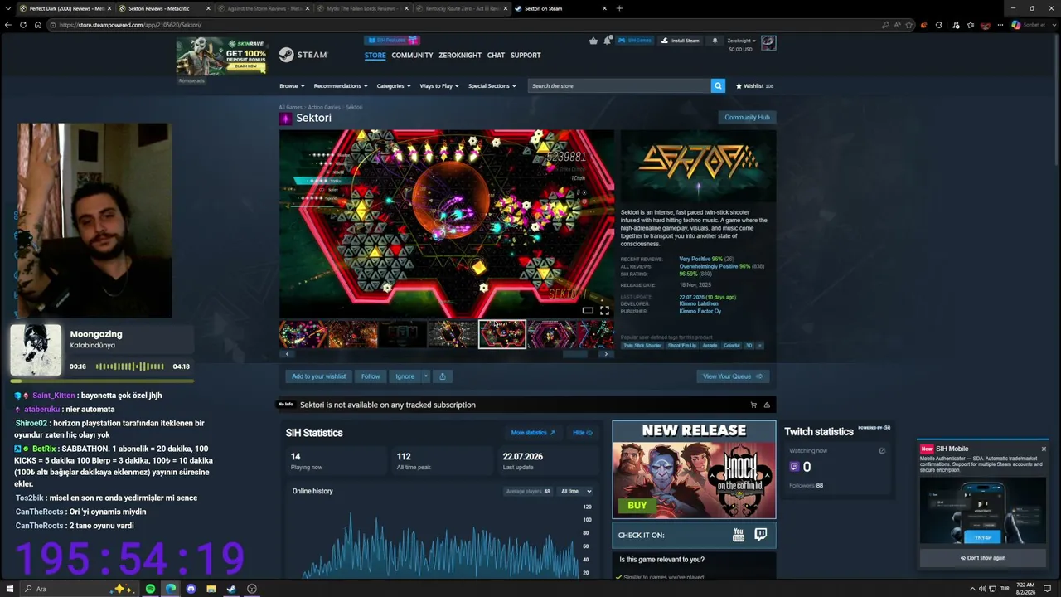Click the browser home button

38,25
